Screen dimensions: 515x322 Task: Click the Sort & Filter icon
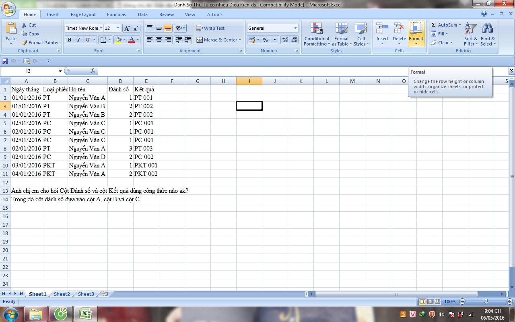point(470,29)
